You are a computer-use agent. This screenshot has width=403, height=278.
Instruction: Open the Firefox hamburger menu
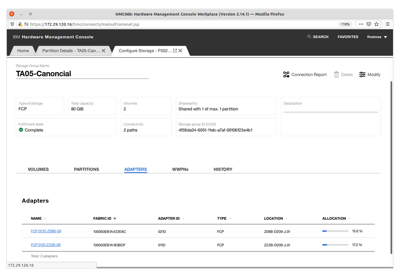389,24
